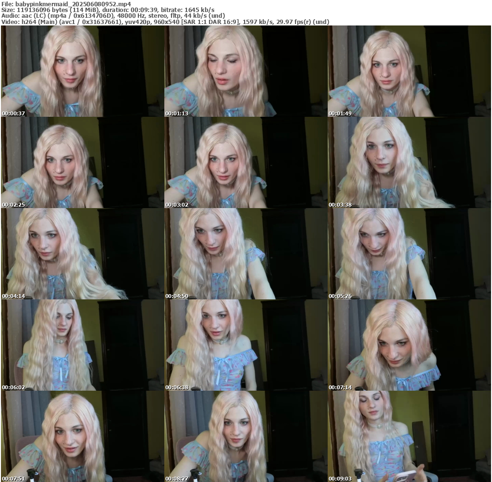
Task: Open the last thumbnail at 00:09:03
Action: point(409,436)
